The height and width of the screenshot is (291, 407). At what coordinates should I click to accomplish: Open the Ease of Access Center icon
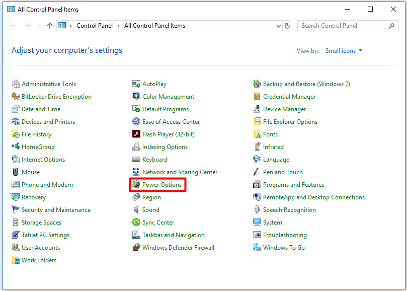(136, 122)
